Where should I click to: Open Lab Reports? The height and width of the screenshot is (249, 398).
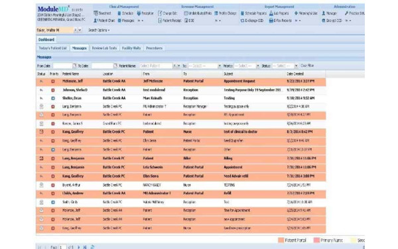279,13
